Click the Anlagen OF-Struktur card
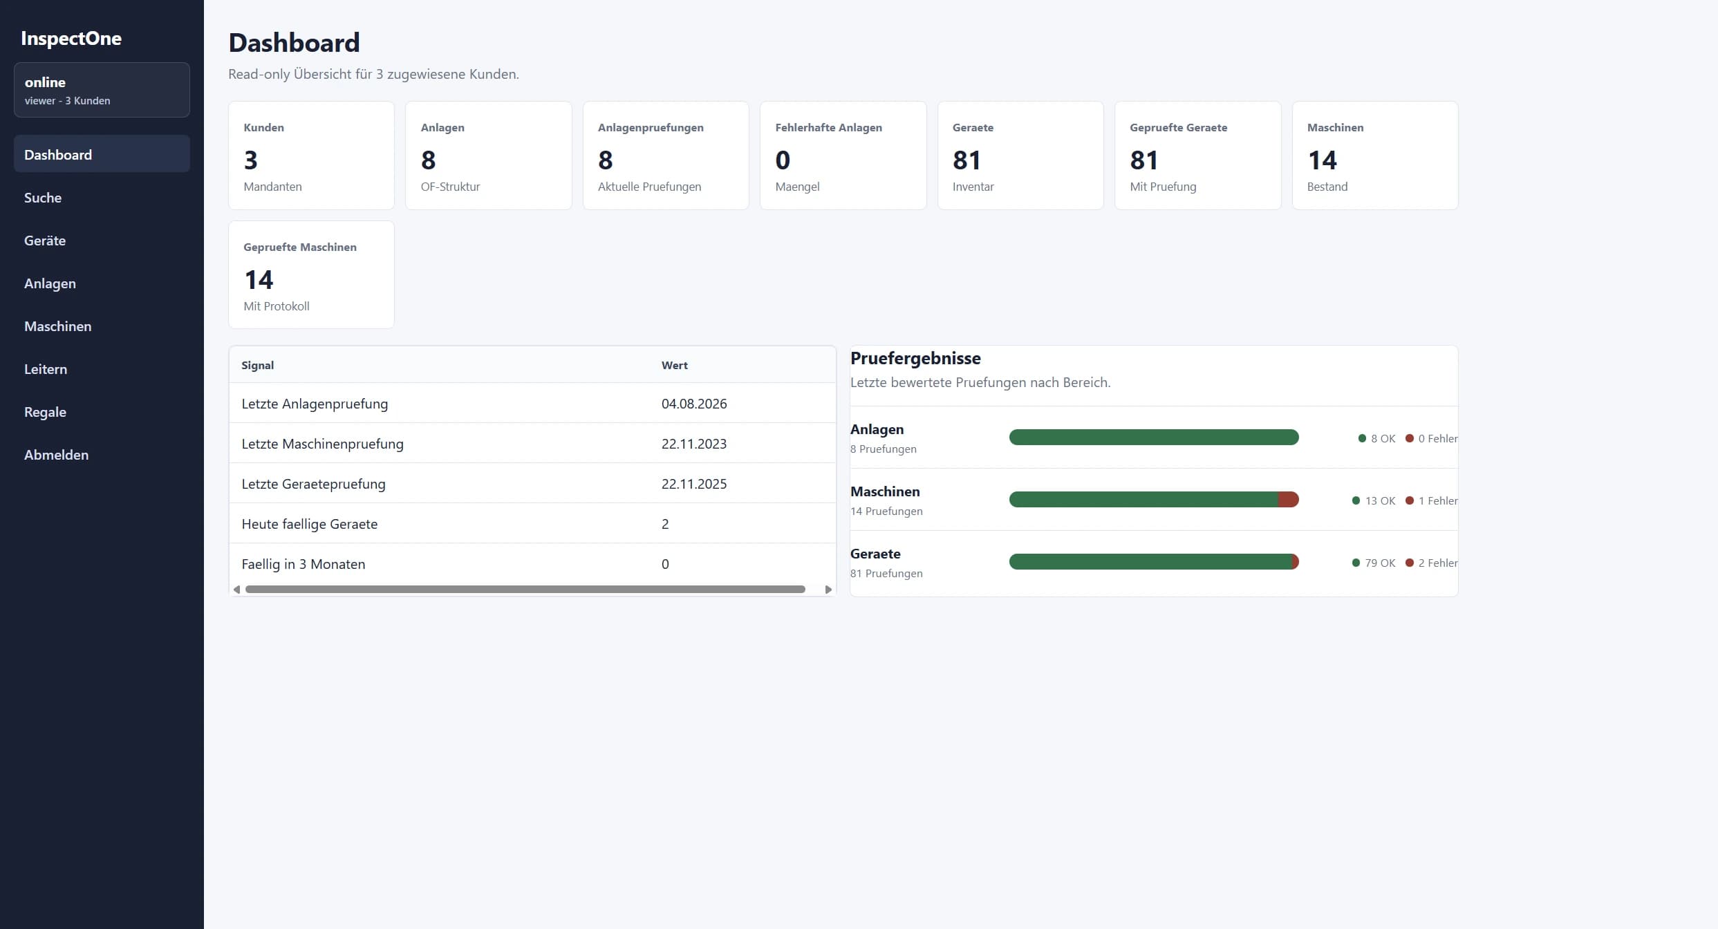Screen dimensions: 1718x929 pyautogui.click(x=488, y=156)
